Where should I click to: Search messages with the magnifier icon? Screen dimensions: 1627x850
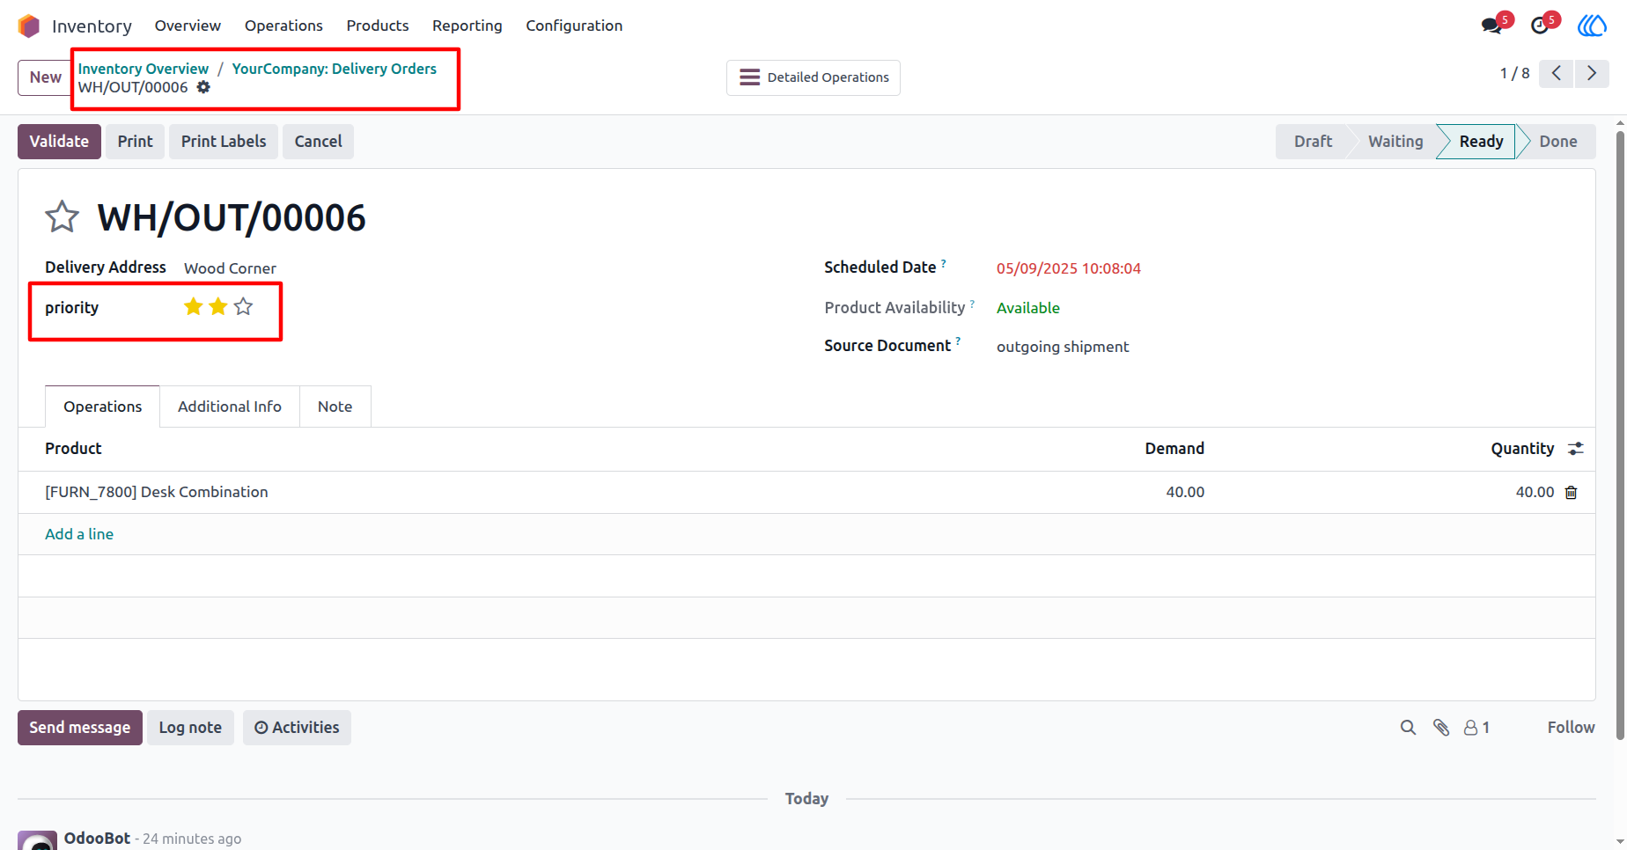pyautogui.click(x=1409, y=728)
